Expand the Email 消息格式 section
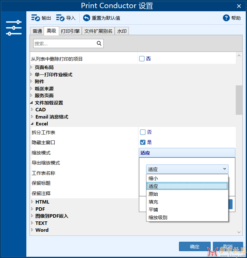Screen dimensions: 247x258 [x=32, y=117]
